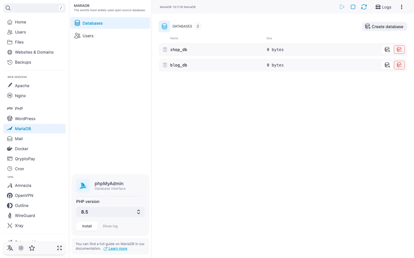Export the blog_db database icon
This screenshot has height=258, width=414.
[x=387, y=65]
